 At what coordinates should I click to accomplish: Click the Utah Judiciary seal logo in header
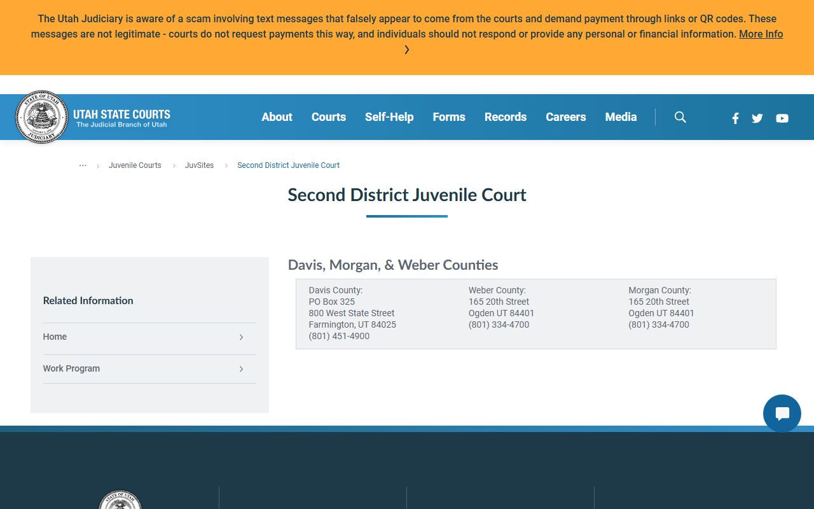click(x=42, y=117)
